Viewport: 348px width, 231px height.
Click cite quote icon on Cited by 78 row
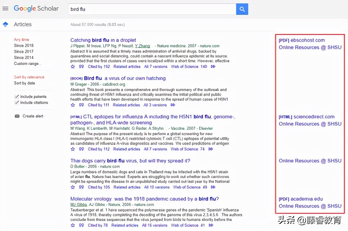81,225
